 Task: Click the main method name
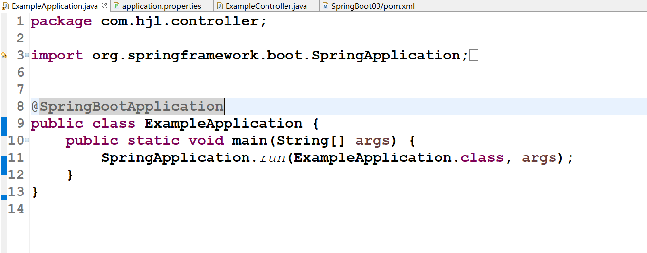point(249,141)
